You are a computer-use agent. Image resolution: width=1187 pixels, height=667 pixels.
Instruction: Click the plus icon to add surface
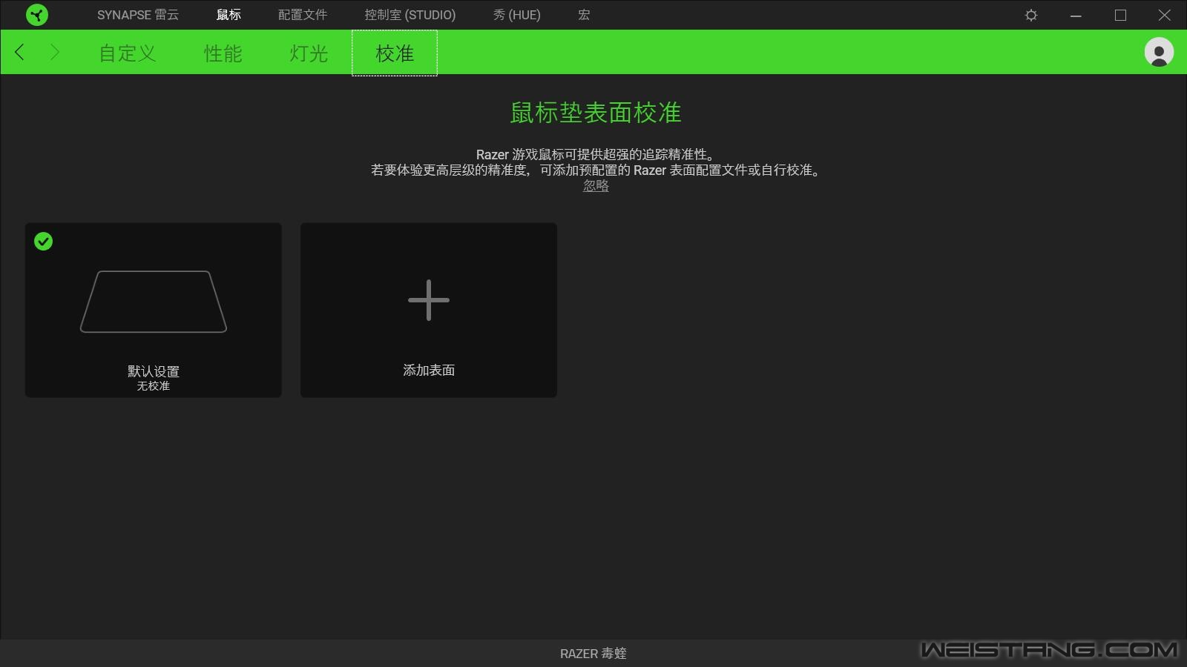click(x=429, y=300)
